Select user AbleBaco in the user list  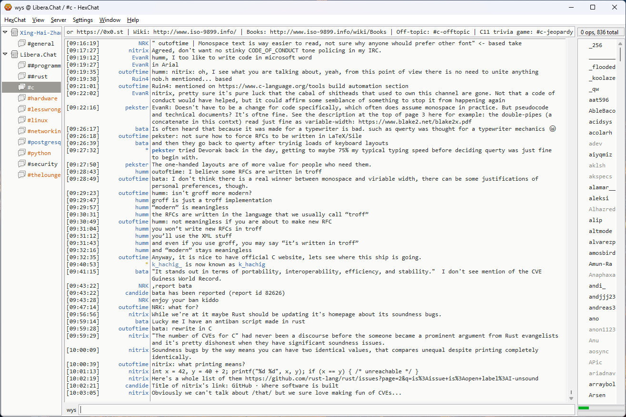[602, 111]
